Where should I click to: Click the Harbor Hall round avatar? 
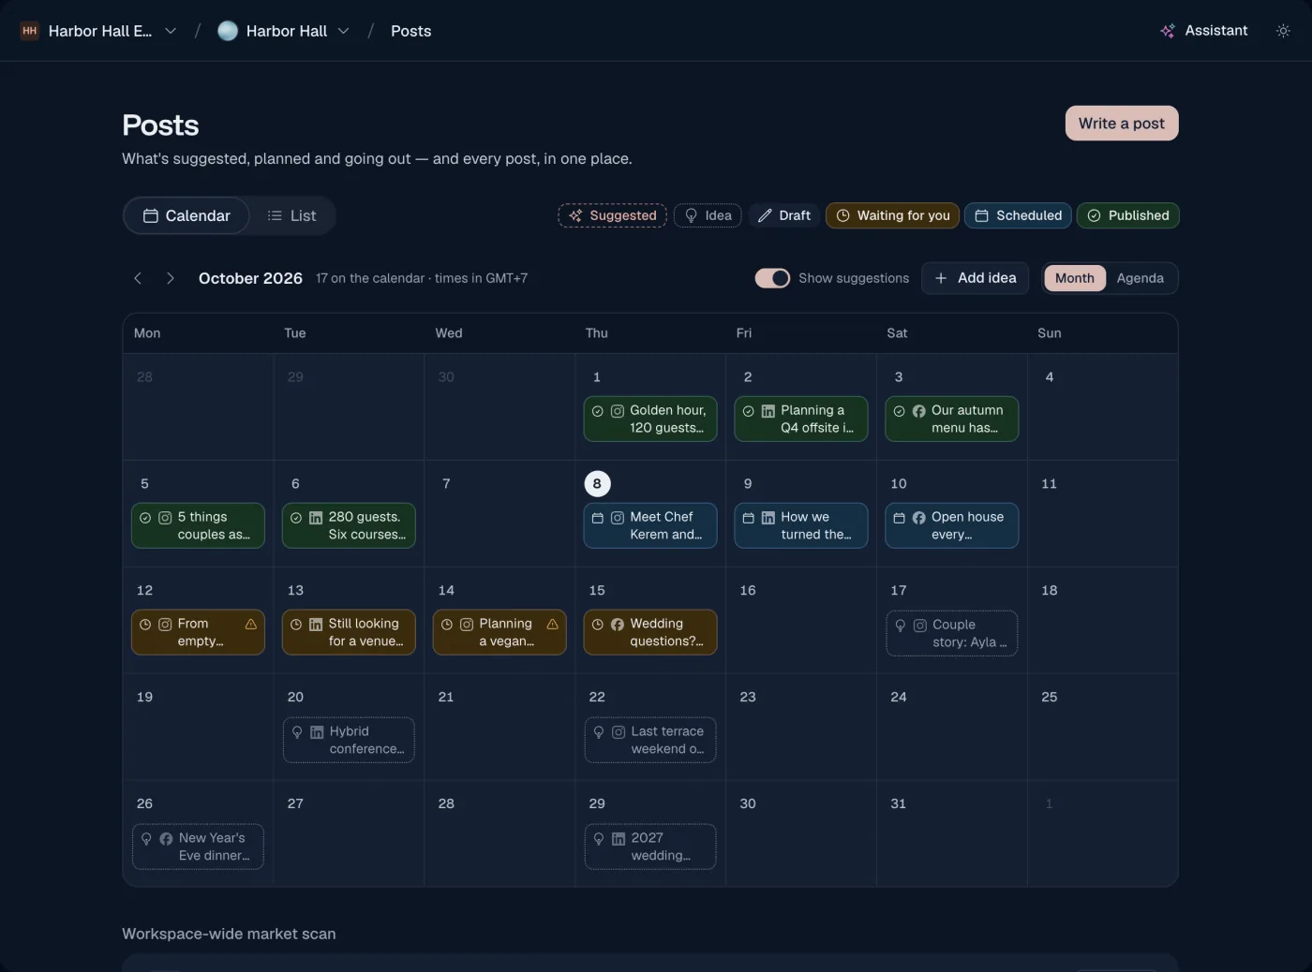228,31
